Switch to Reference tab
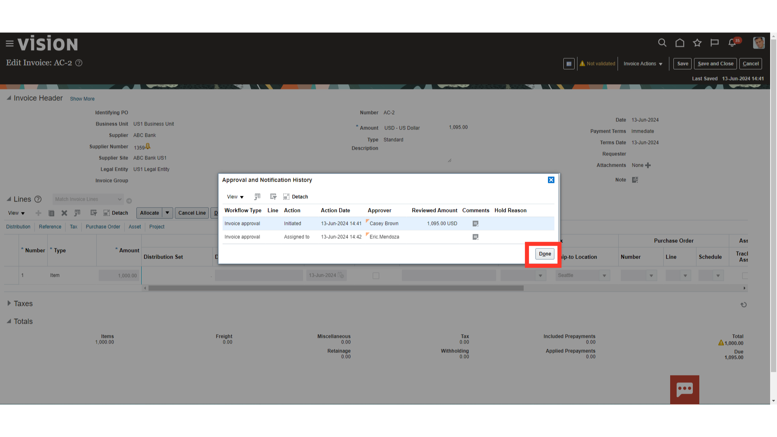This screenshot has width=777, height=437. tap(50, 227)
